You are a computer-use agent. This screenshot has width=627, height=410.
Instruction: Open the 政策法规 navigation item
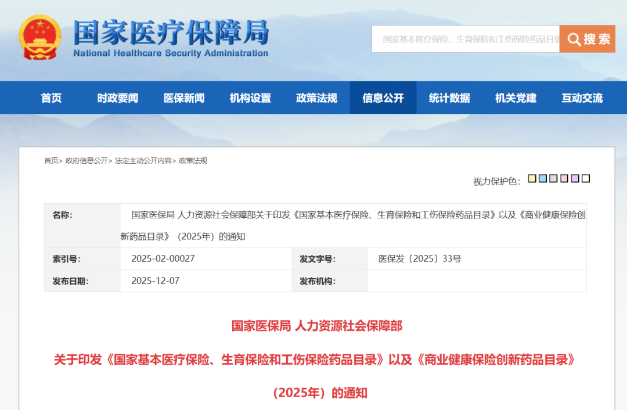317,98
